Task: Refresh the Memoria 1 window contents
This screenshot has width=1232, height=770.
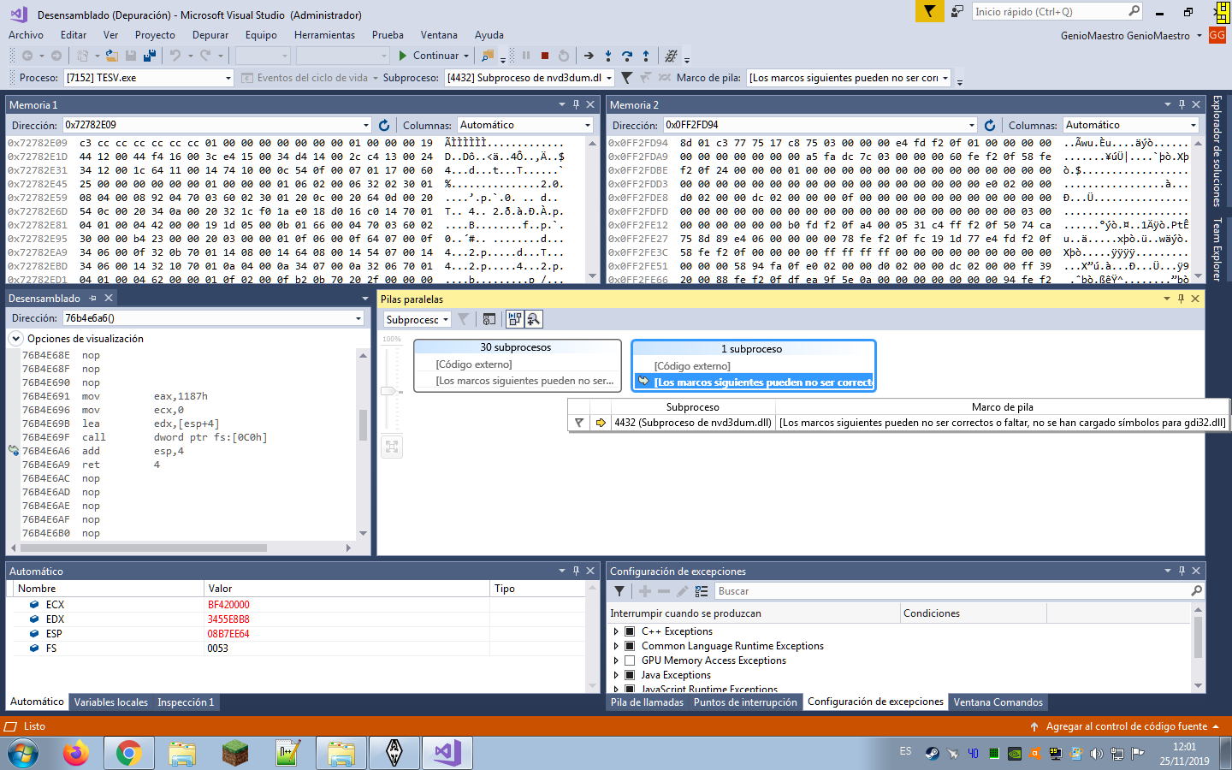Action: pyautogui.click(x=384, y=125)
